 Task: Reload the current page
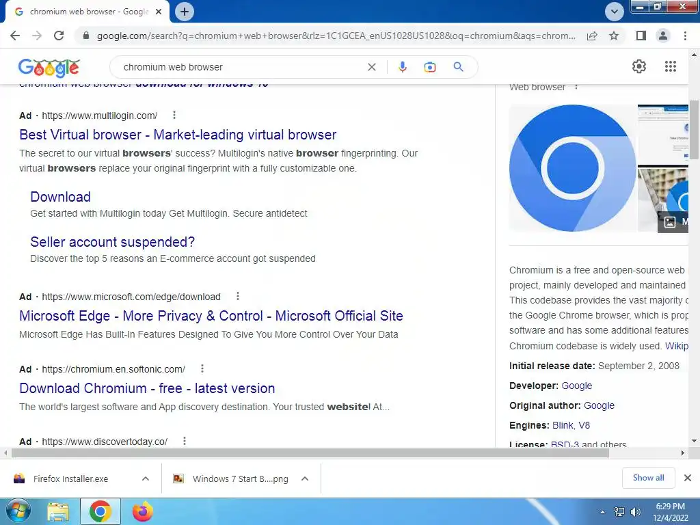(x=59, y=36)
